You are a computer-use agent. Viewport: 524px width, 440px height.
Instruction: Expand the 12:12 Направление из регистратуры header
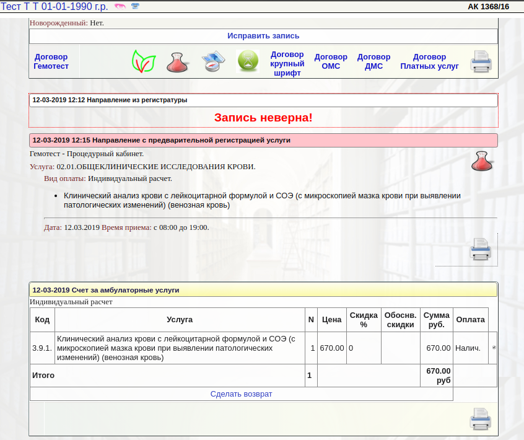110,100
